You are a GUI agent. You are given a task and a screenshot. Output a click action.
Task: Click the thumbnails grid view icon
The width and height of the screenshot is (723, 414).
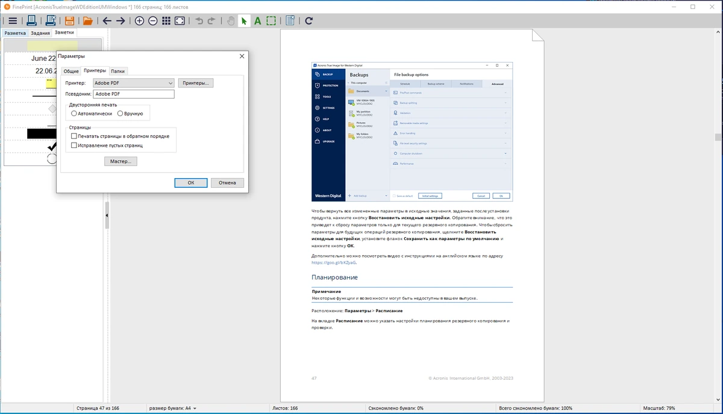[x=166, y=20]
